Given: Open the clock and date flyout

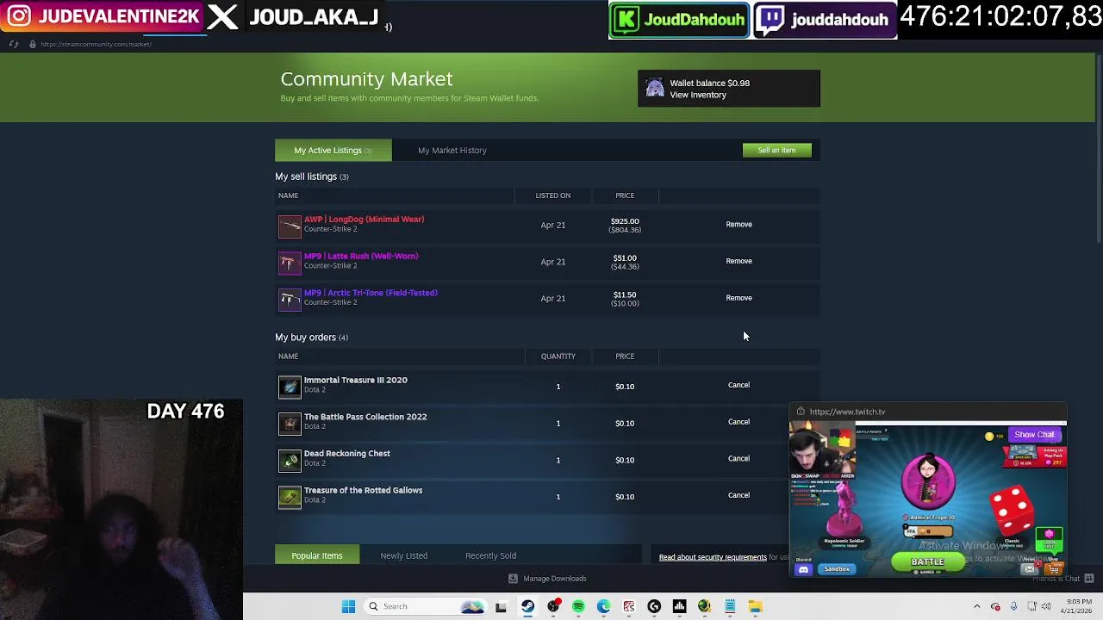Looking at the screenshot, I should 1075,606.
